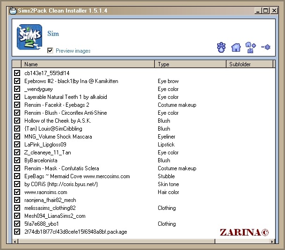Toggle Layerable Natural Teeth 1 checkbox
Viewport: 285px width, 250px height.
(x=17, y=97)
